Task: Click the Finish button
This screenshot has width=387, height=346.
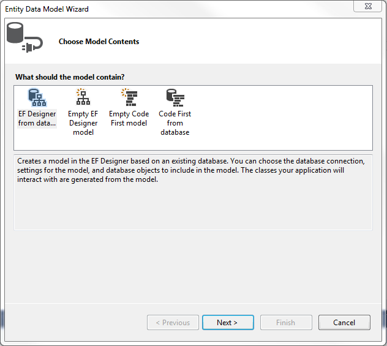Action: [286, 322]
